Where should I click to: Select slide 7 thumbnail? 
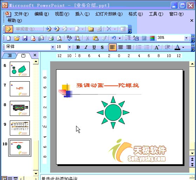point(20,89)
